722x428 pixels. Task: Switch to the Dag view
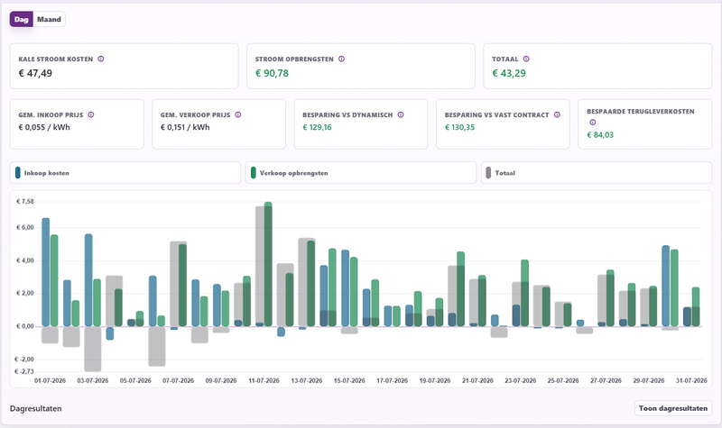pos(21,19)
